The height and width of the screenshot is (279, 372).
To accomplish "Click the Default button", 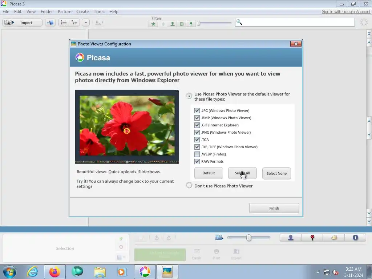I will [x=209, y=173].
